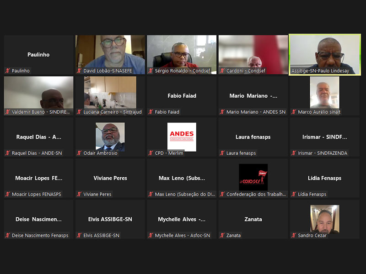Select the Mychelle Alves participant tile
The height and width of the screenshot is (274, 366).
click(x=182, y=219)
